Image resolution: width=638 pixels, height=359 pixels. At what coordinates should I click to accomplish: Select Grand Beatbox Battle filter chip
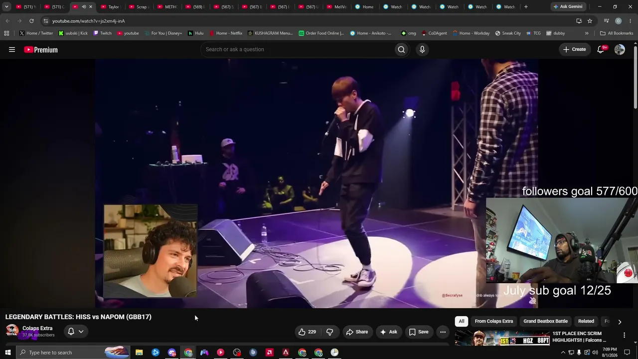click(545, 322)
